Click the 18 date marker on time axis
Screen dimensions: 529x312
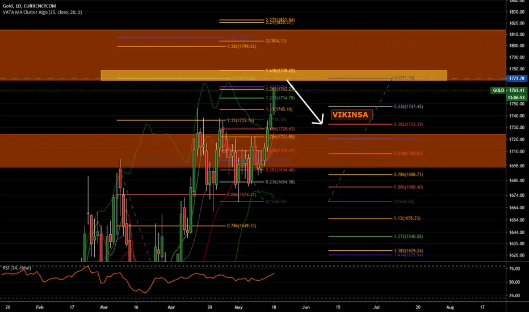click(x=274, y=307)
